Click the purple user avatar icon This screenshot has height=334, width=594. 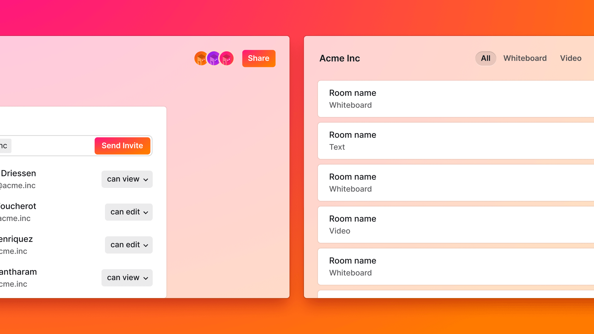click(x=214, y=58)
